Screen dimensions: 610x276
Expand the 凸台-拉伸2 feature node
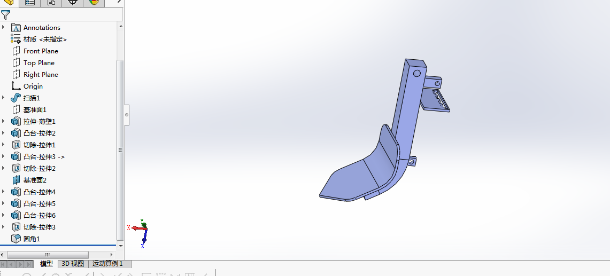(4, 133)
